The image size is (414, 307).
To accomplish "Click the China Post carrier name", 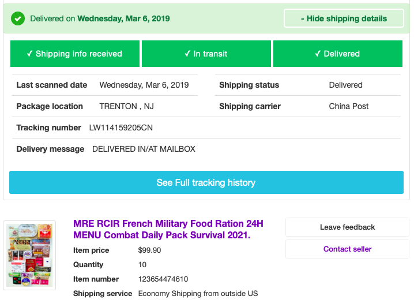I will click(x=349, y=106).
